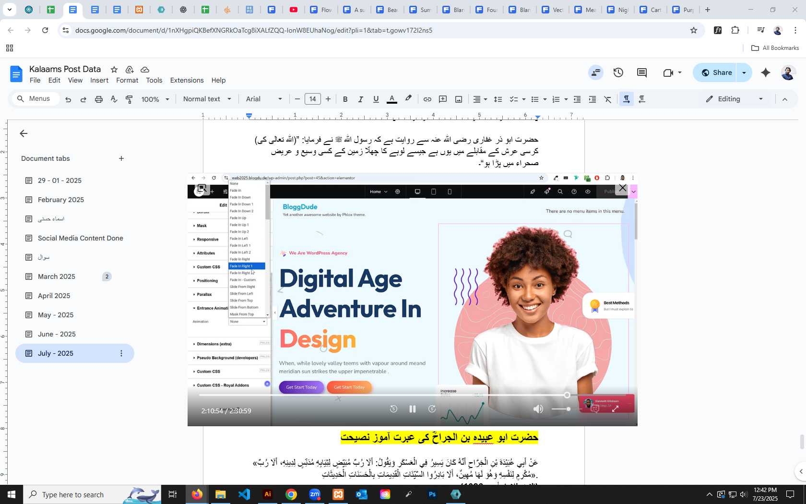Open Chrome Extensions puzzle icon
This screenshot has height=504, width=806.
click(x=735, y=30)
